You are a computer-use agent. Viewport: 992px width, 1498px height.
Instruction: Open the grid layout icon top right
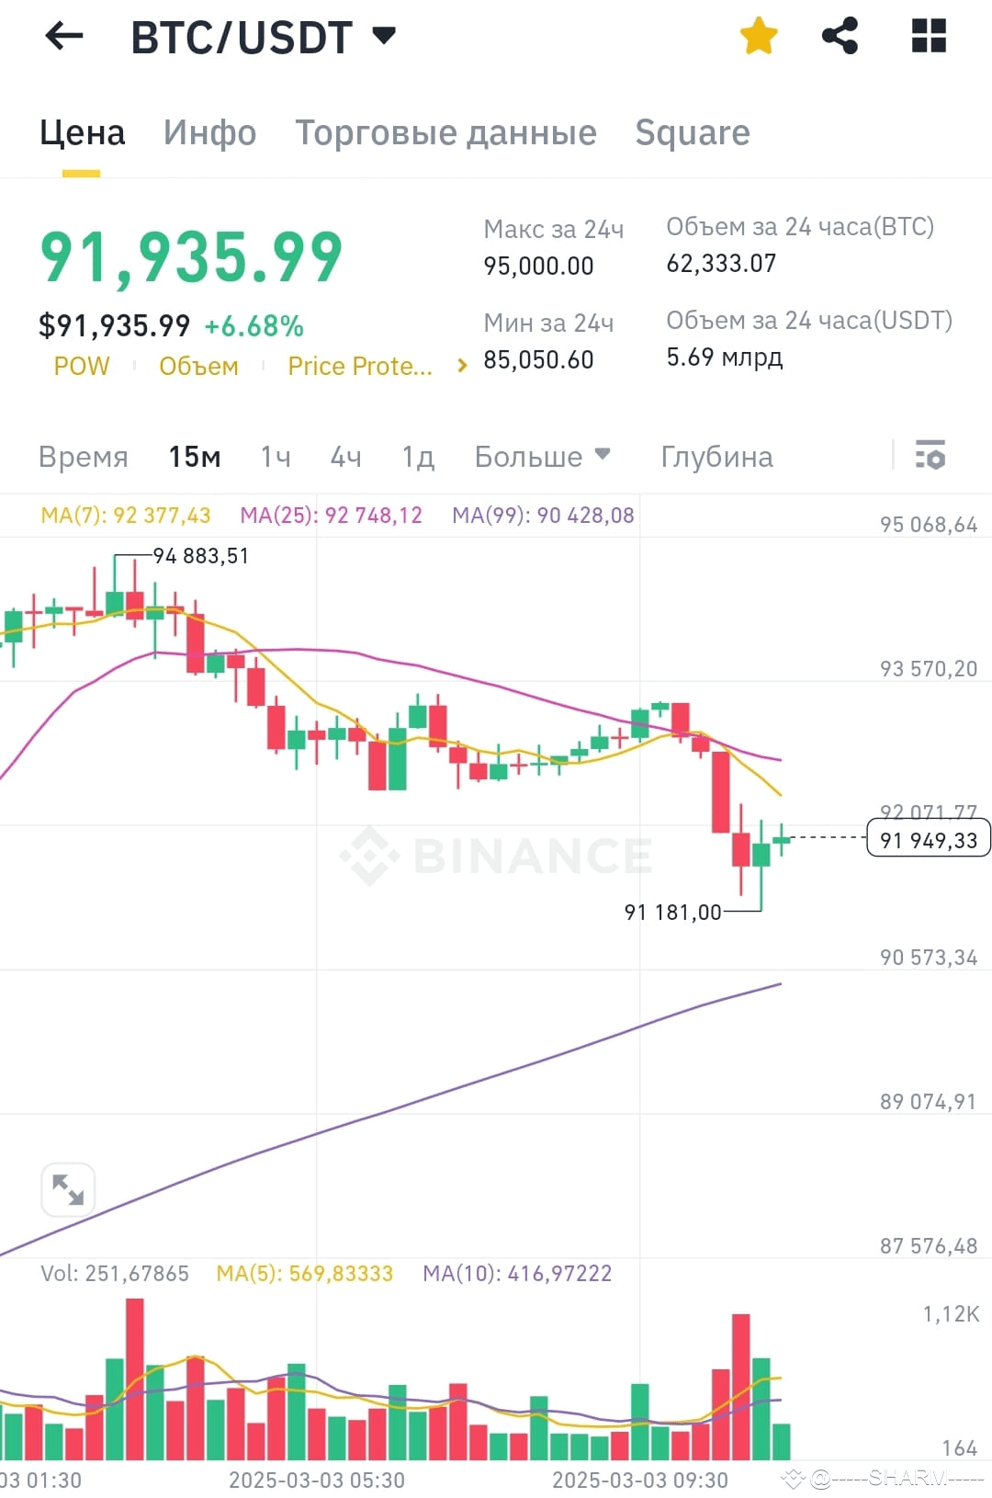(x=929, y=35)
